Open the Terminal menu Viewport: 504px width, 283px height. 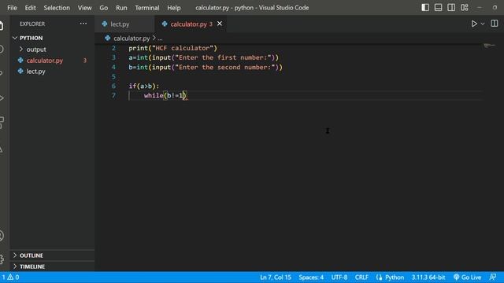click(147, 8)
